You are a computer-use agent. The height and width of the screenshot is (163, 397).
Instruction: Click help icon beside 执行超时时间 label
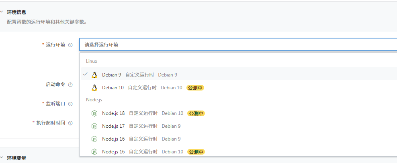[70, 123]
